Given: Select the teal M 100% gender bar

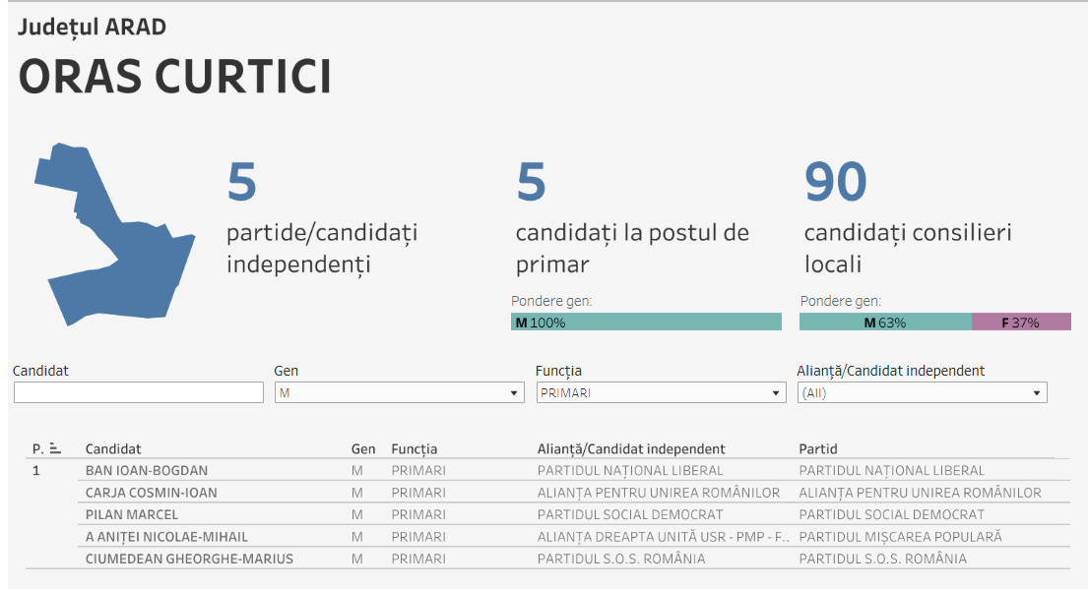Looking at the screenshot, I should click(x=646, y=322).
